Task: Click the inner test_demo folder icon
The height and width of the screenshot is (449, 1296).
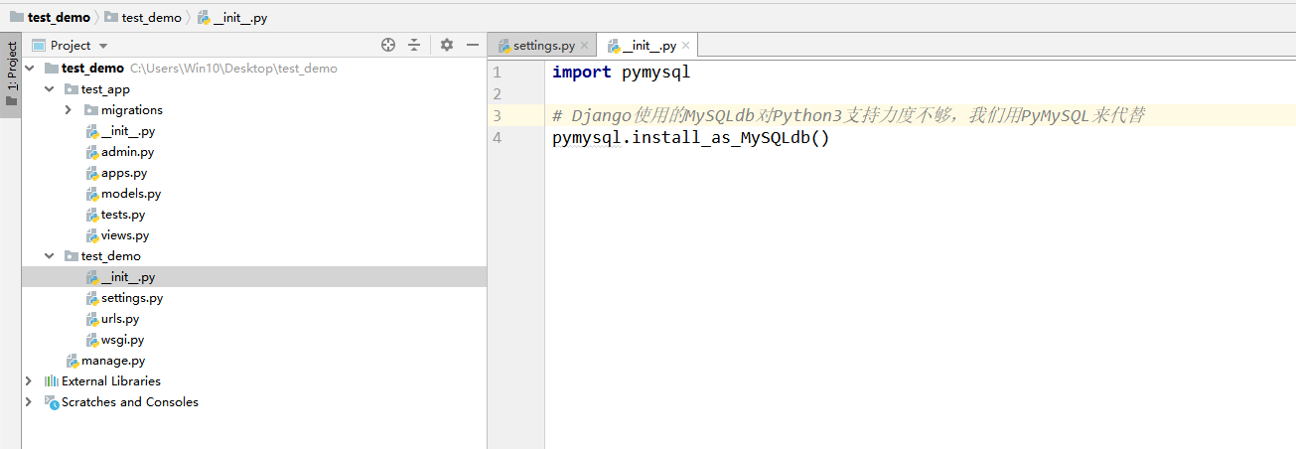Action: tap(72, 256)
